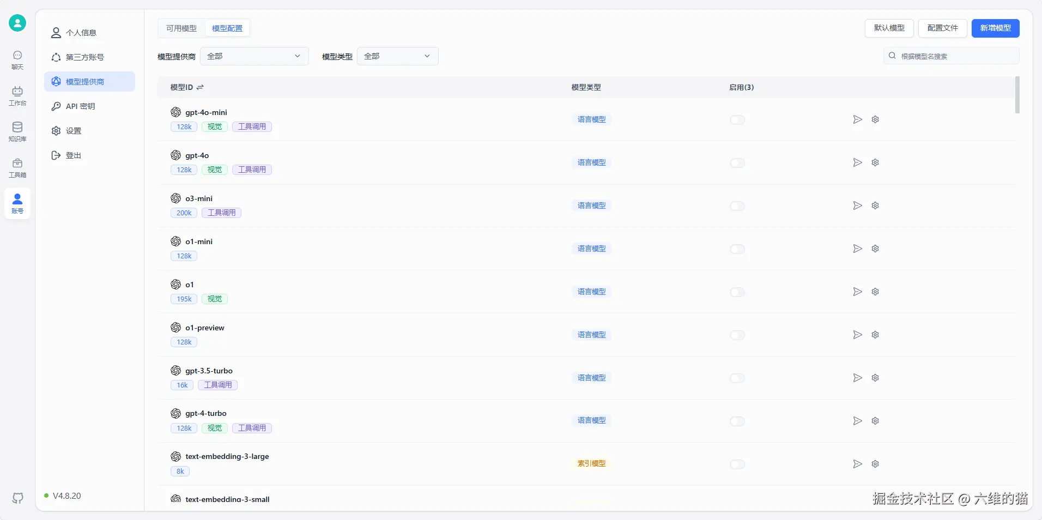Open 个人信息 in the account menu
The width and height of the screenshot is (1042, 520).
coord(89,33)
